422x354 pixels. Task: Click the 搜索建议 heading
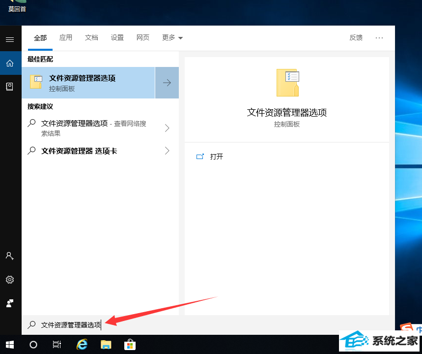[x=40, y=106]
